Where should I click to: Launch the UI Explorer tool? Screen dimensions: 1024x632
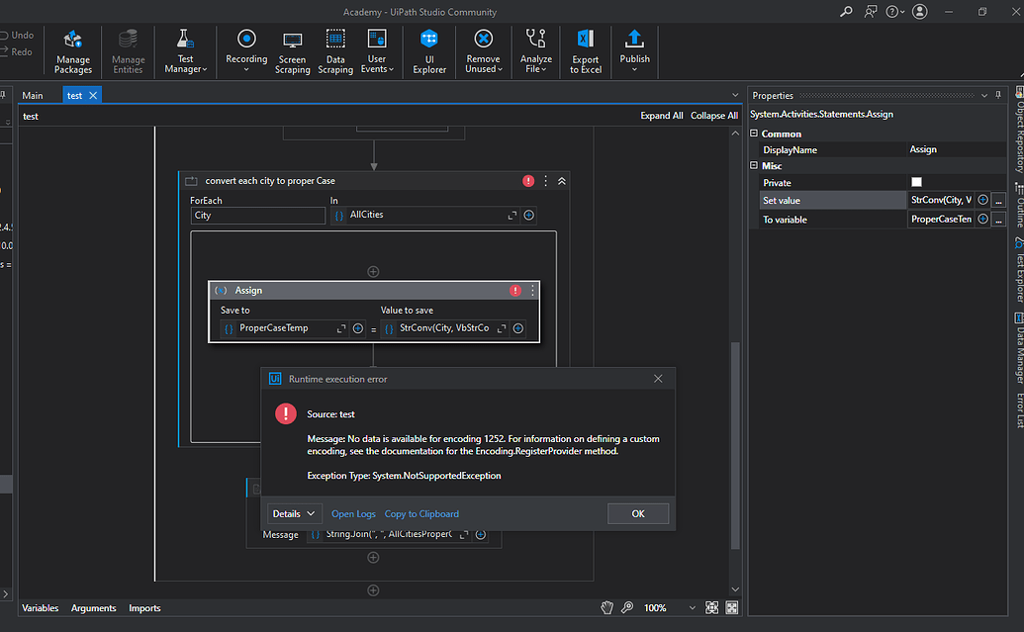429,50
